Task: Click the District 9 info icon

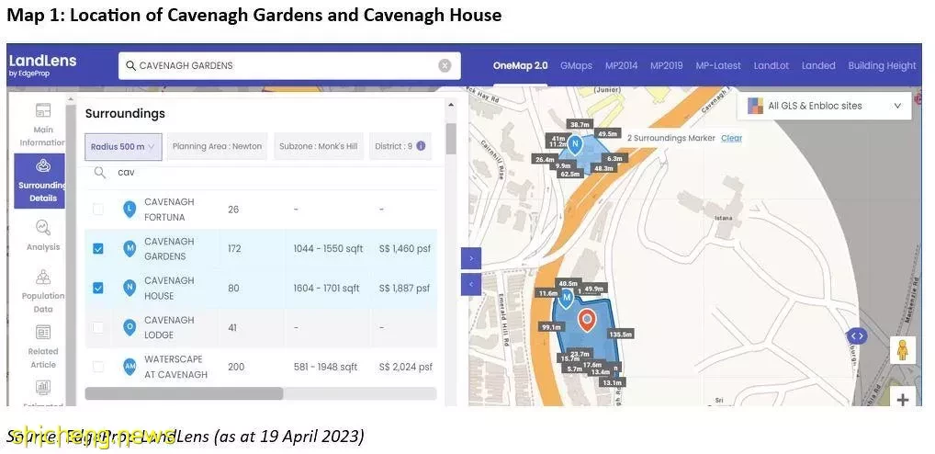Action: [421, 146]
